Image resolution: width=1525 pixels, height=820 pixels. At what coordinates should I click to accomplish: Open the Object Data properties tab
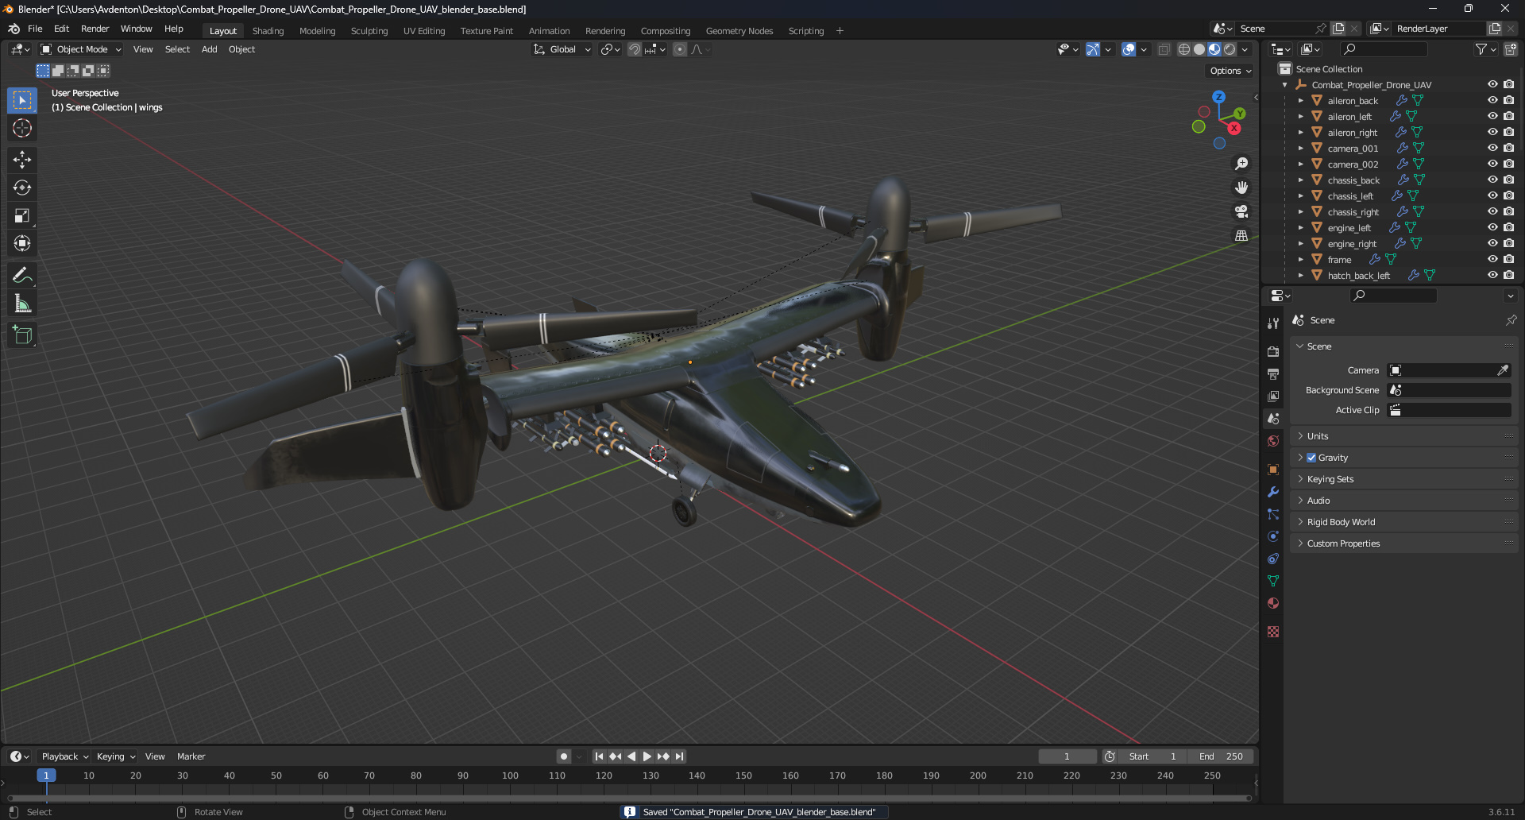[x=1273, y=581]
